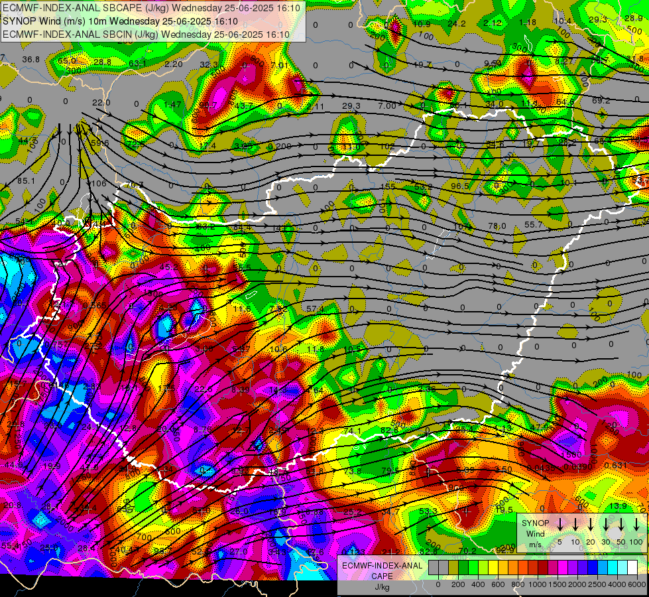Pick the olive swatch in CAPE legend
The width and height of the screenshot is (649, 597).
pos(453,568)
